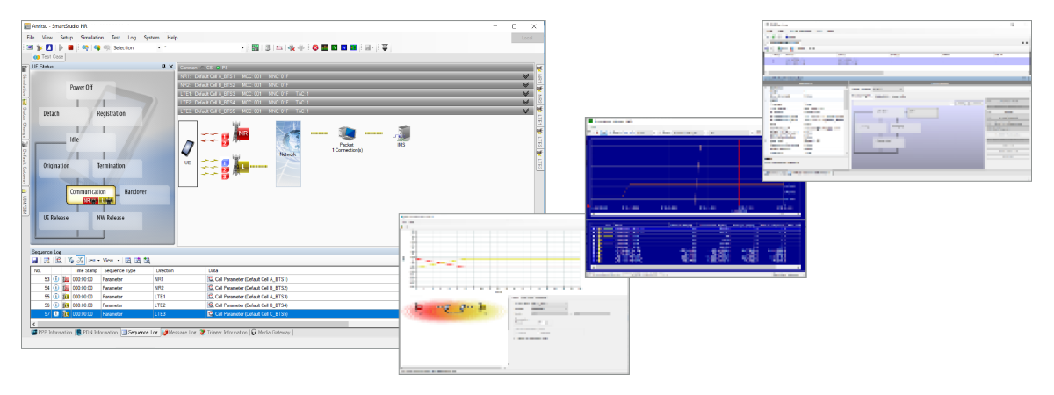Close the UE Status panel
The image size is (1054, 395).
coord(171,67)
